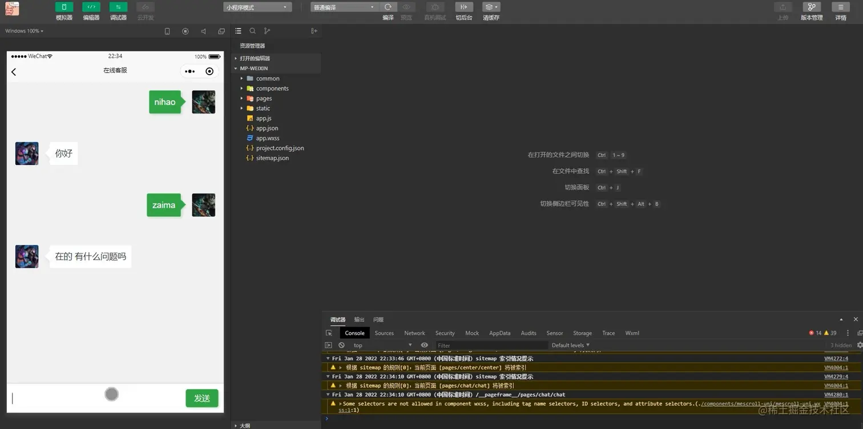Clear the console with the ban icon
This screenshot has width=863, height=429.
tap(341, 345)
